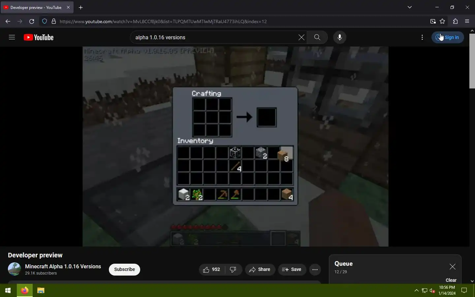Go to YouTube home via logo

39,37
